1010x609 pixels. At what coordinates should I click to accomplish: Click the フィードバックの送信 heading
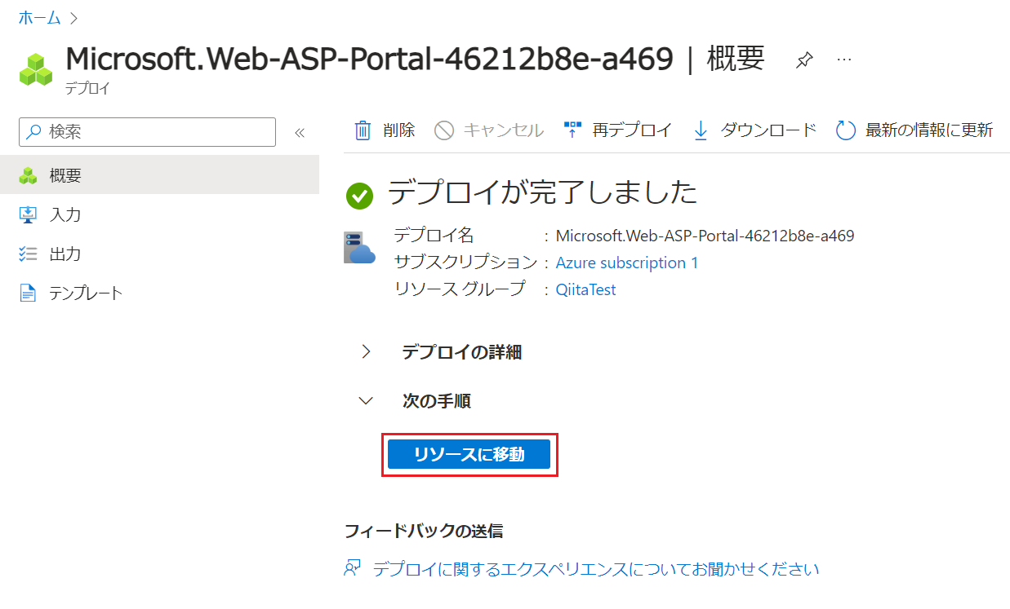click(x=424, y=532)
